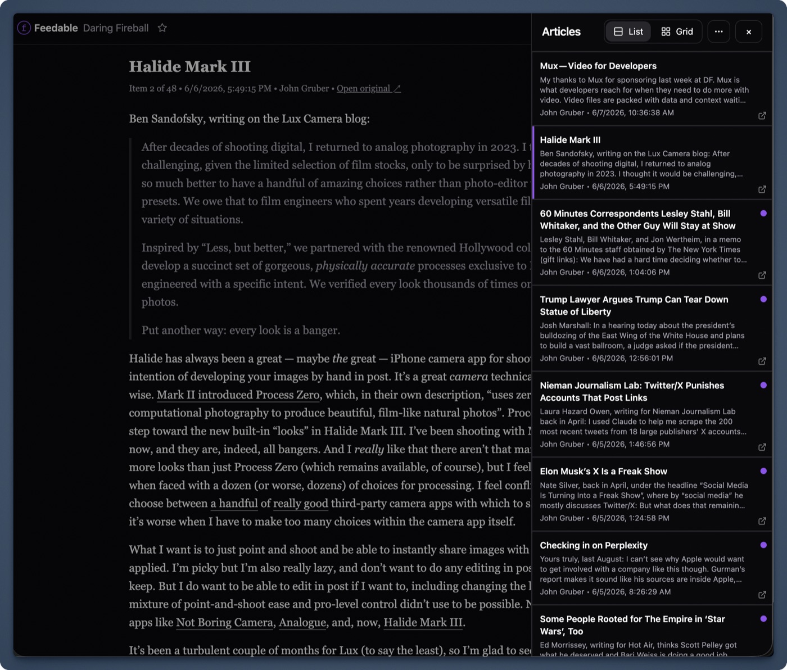Select 60 Minutes Correspondents article
The height and width of the screenshot is (670, 787).
652,243
